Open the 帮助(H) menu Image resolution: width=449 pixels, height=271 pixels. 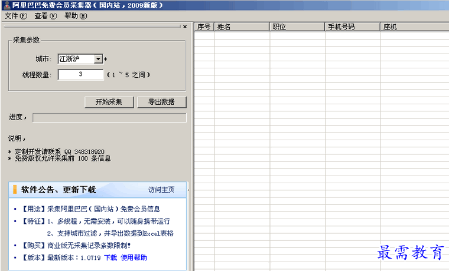pos(76,16)
